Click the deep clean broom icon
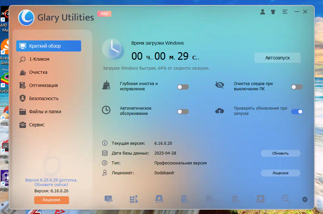This screenshot has height=214, width=323. click(x=106, y=85)
